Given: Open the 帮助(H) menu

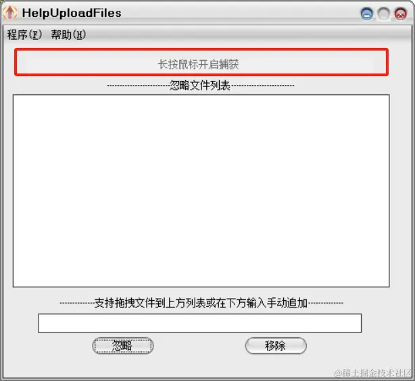Looking at the screenshot, I should [x=68, y=34].
